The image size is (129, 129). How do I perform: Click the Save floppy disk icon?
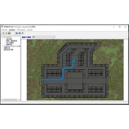[9, 33]
